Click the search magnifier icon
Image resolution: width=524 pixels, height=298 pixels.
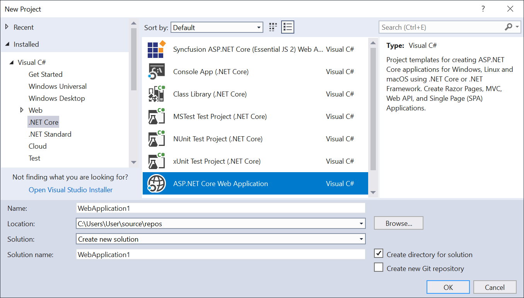coord(509,27)
